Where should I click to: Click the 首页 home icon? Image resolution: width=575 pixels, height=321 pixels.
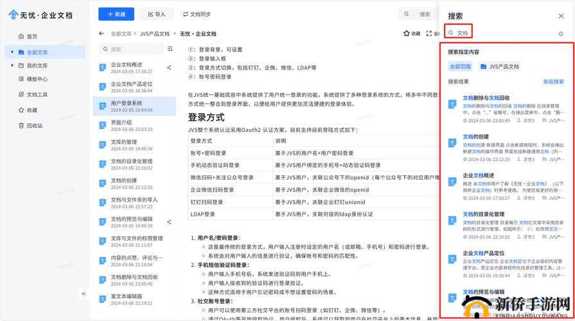[x=21, y=37]
